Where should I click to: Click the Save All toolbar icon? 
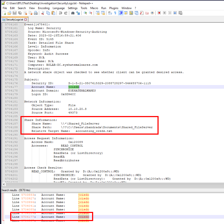pyautogui.click(x=20, y=13)
